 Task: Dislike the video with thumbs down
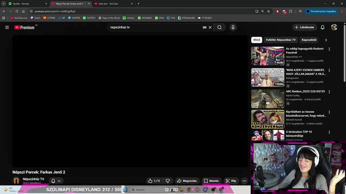point(168,181)
